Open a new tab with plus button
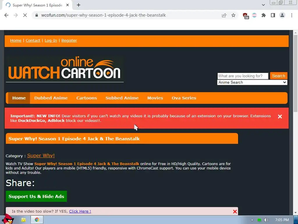The height and width of the screenshot is (224, 298). pyautogui.click(x=79, y=5)
